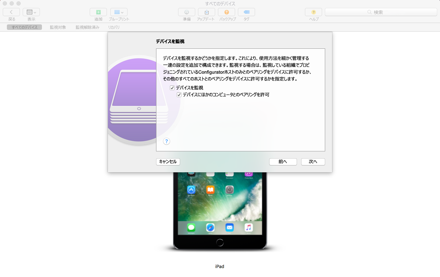Select the すべてのデバイス tab

(24, 27)
